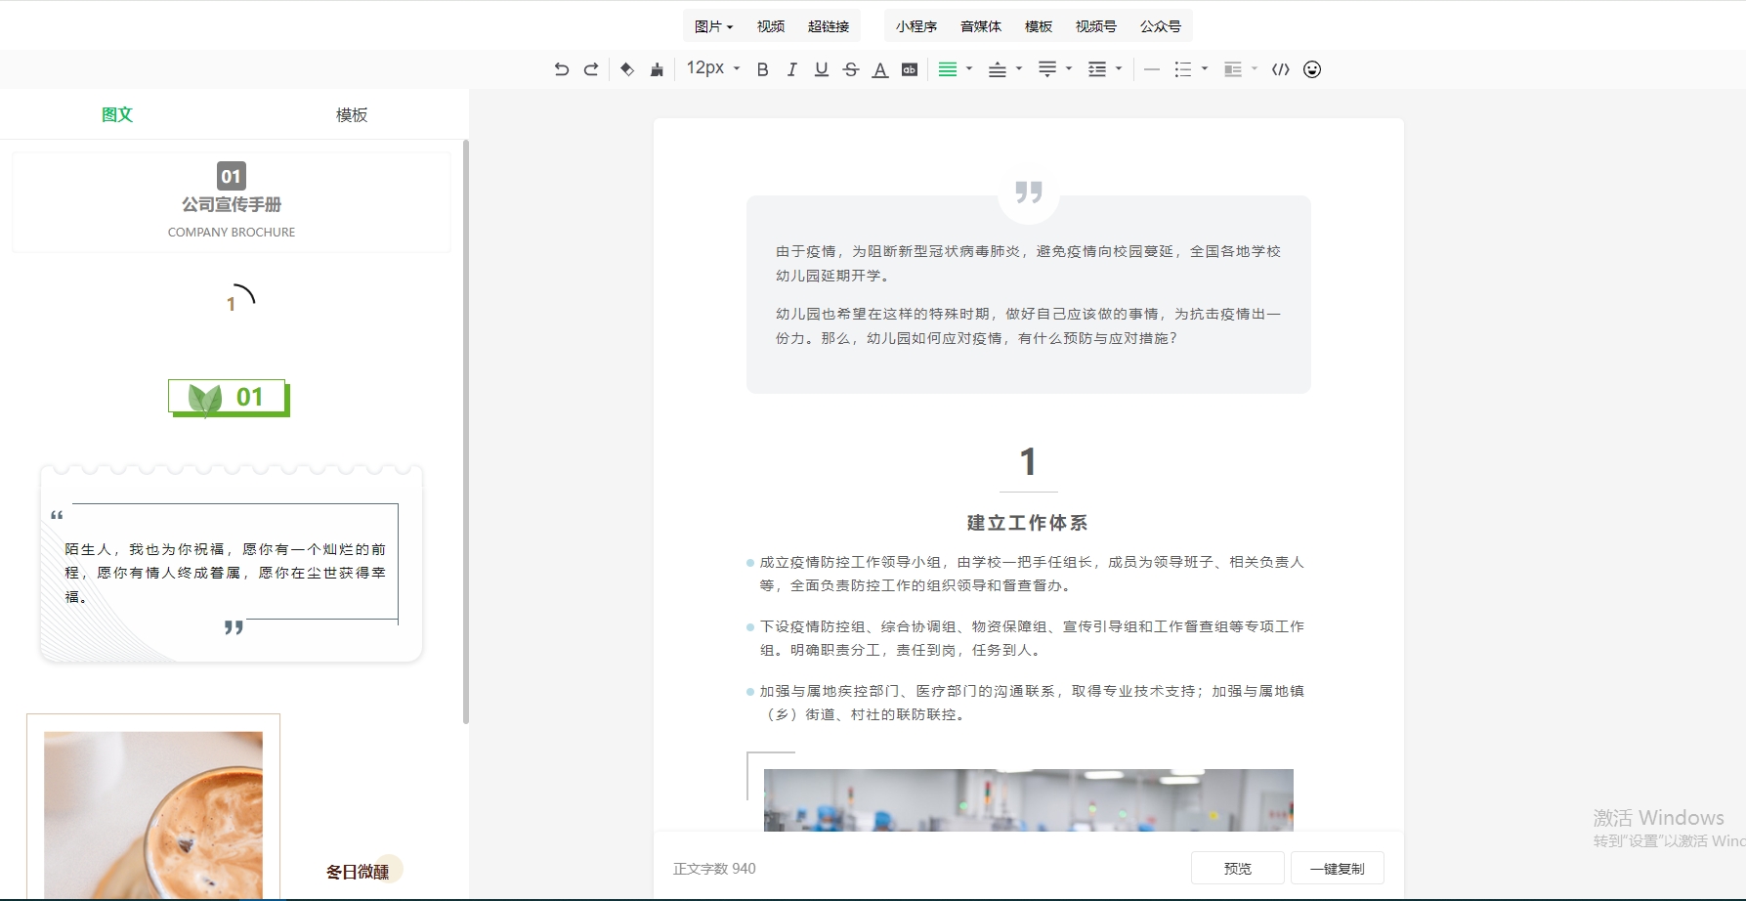Click the paragraph spacing before icon
This screenshot has height=901, width=1746.
click(x=998, y=69)
